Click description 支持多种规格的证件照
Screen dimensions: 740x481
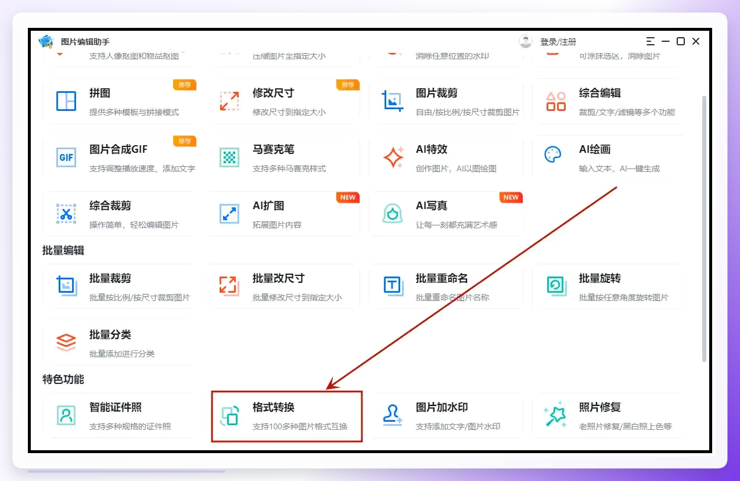click(x=130, y=426)
